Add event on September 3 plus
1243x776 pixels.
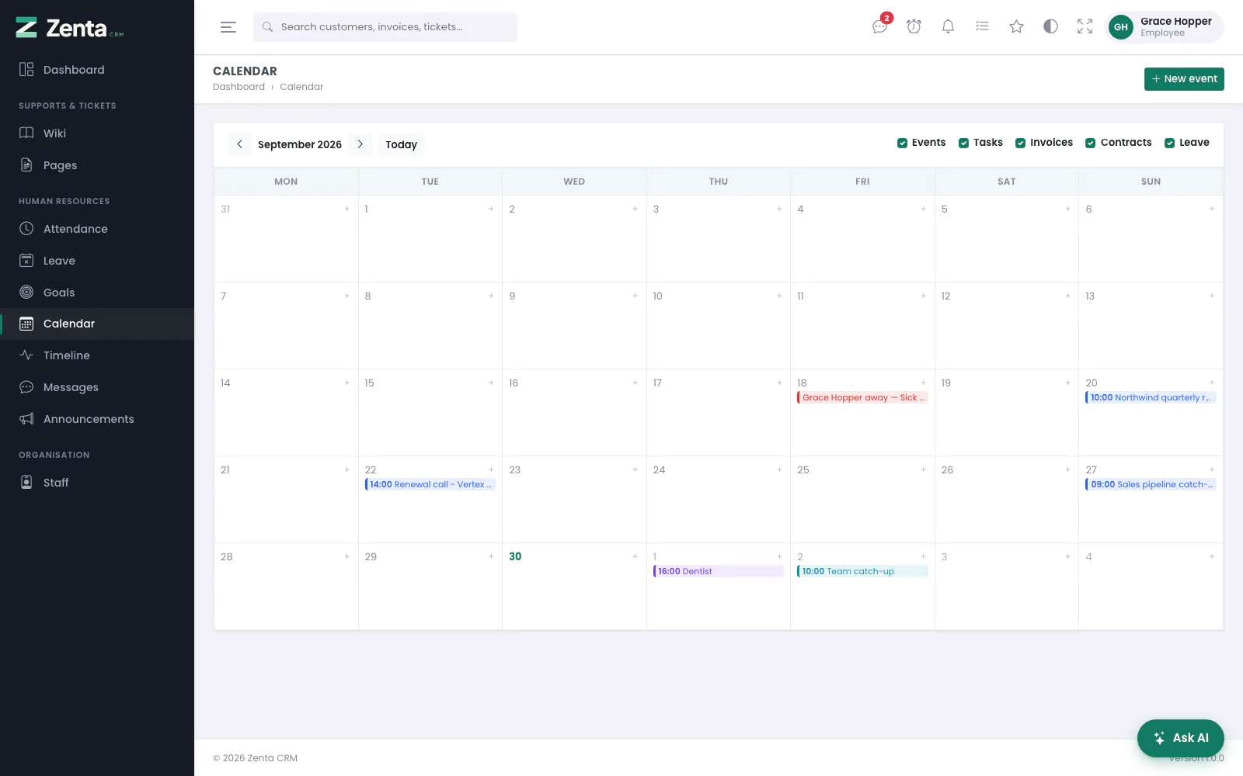[x=779, y=209]
